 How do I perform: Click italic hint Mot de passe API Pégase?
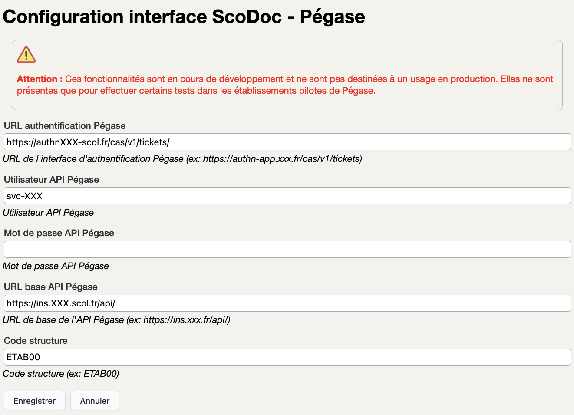[x=56, y=266]
